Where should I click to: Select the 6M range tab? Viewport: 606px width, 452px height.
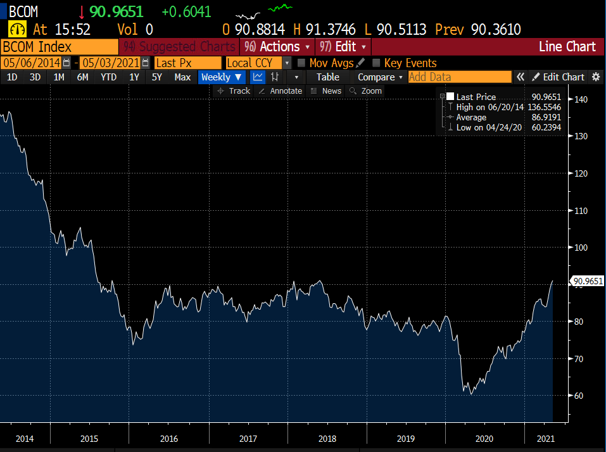click(x=83, y=77)
